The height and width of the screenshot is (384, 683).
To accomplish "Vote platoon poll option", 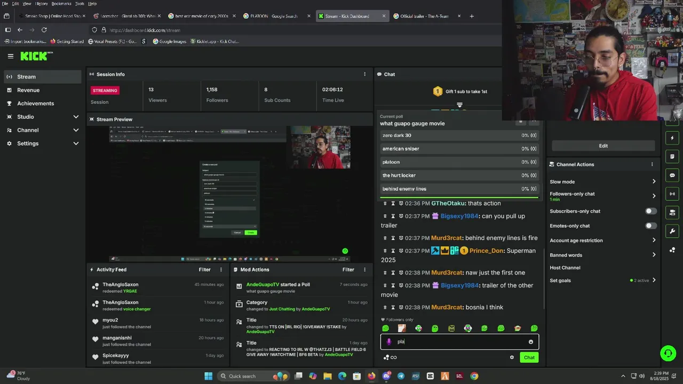I will (459, 162).
